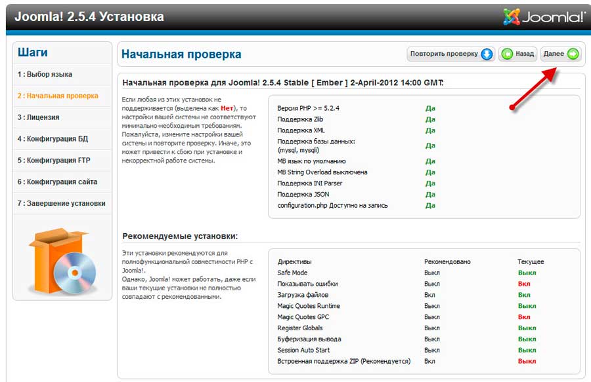Click the blue down-arrow icon on Повторить проверку

click(487, 54)
